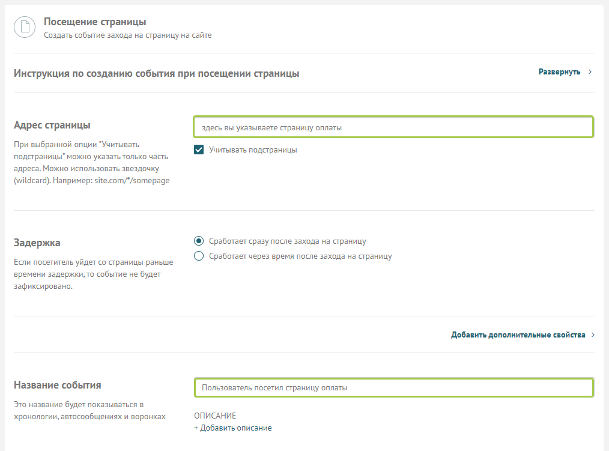Click the Учитывать подстраницы label text
The width and height of the screenshot is (609, 451).
[253, 150]
